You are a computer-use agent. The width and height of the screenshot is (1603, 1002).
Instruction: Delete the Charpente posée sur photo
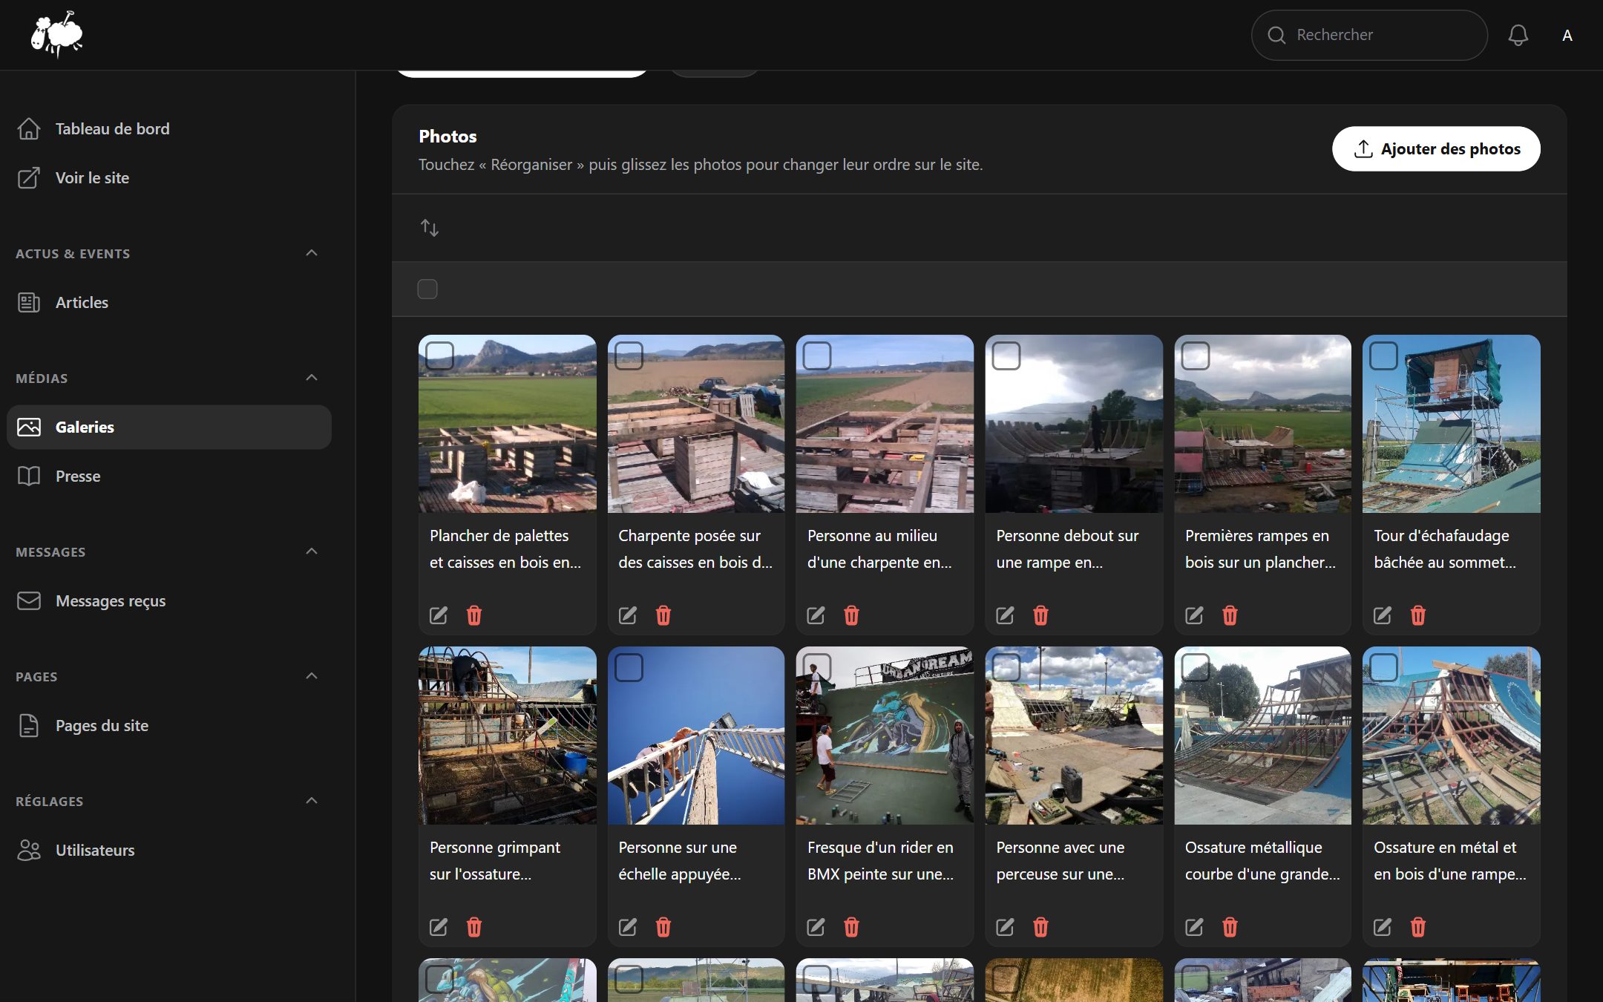tap(663, 615)
